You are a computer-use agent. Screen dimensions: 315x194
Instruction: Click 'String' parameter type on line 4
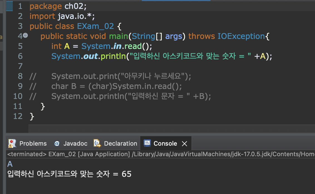[143, 36]
